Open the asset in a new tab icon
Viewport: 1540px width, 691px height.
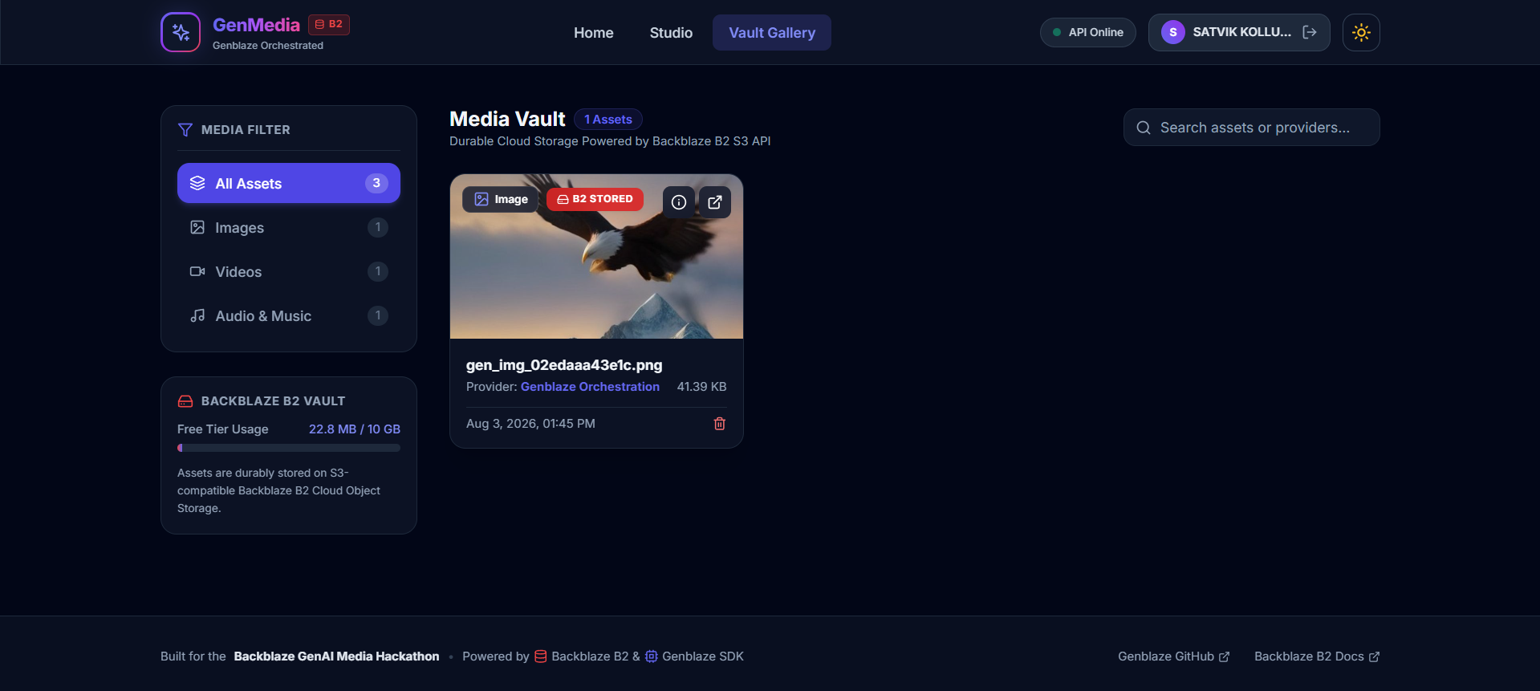[715, 202]
